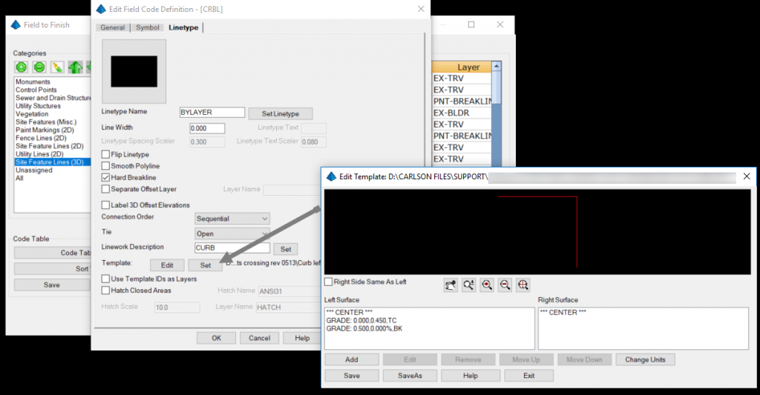Zoom in on template preview
This screenshot has width=760, height=395.
pyautogui.click(x=487, y=285)
